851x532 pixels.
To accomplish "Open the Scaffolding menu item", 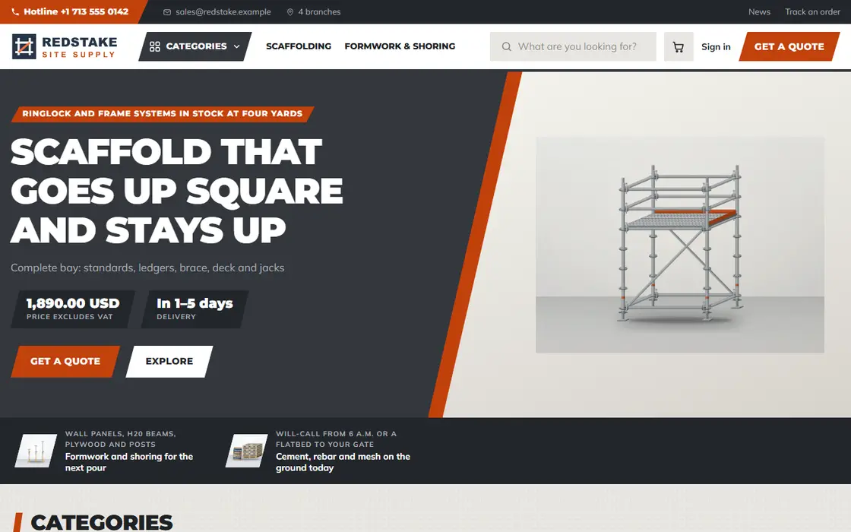I will point(299,46).
